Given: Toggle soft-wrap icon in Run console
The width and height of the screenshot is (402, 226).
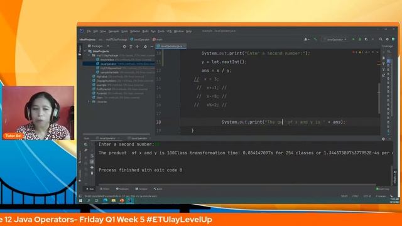Looking at the screenshot, I should coord(92,156).
